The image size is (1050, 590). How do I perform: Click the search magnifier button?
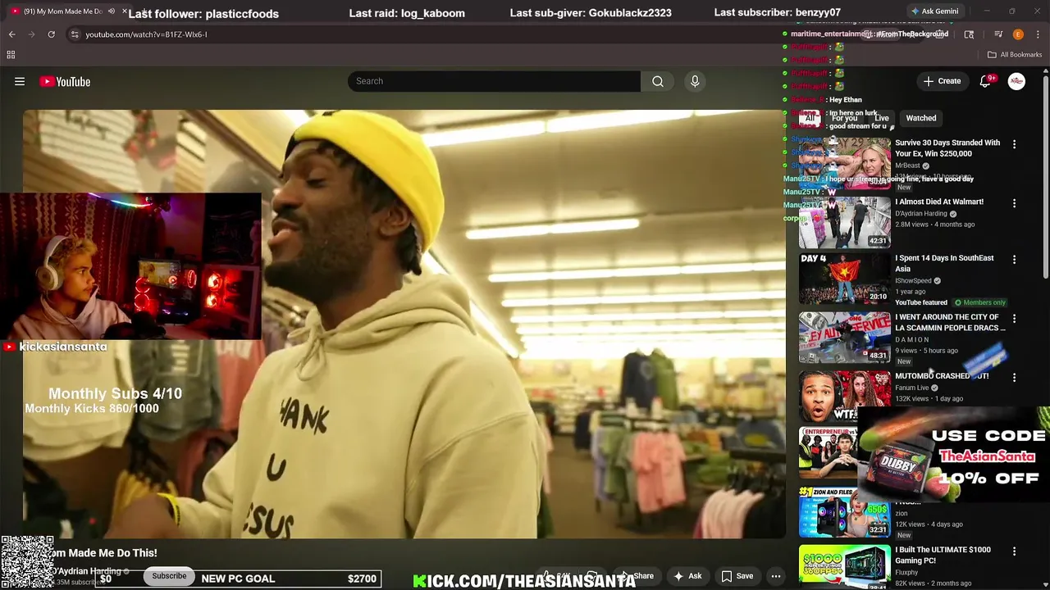click(x=658, y=81)
